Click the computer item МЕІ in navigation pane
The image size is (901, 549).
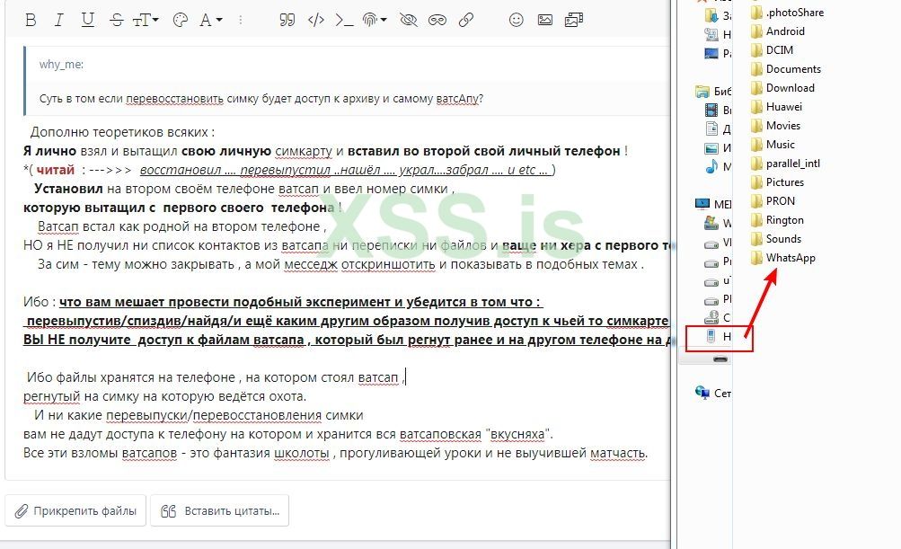[x=712, y=203]
